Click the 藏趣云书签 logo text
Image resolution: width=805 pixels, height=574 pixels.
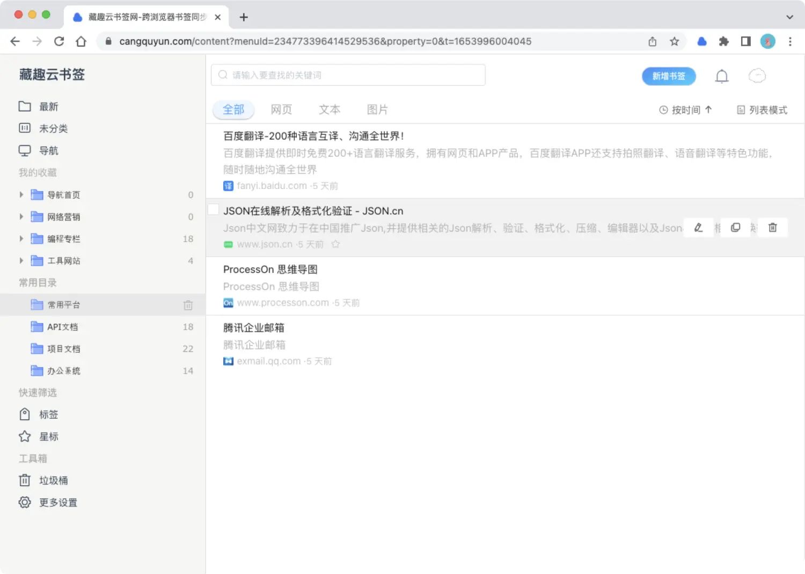tap(52, 75)
